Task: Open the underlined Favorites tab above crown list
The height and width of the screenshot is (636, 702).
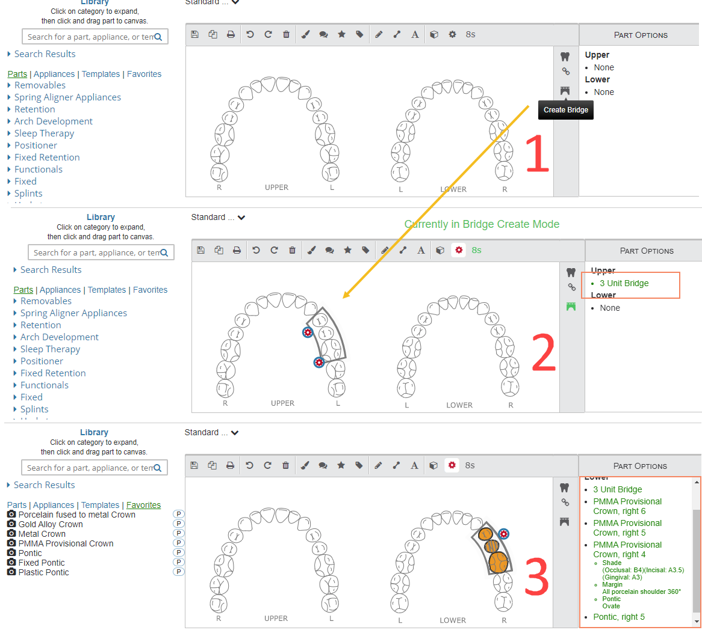Action: click(143, 504)
